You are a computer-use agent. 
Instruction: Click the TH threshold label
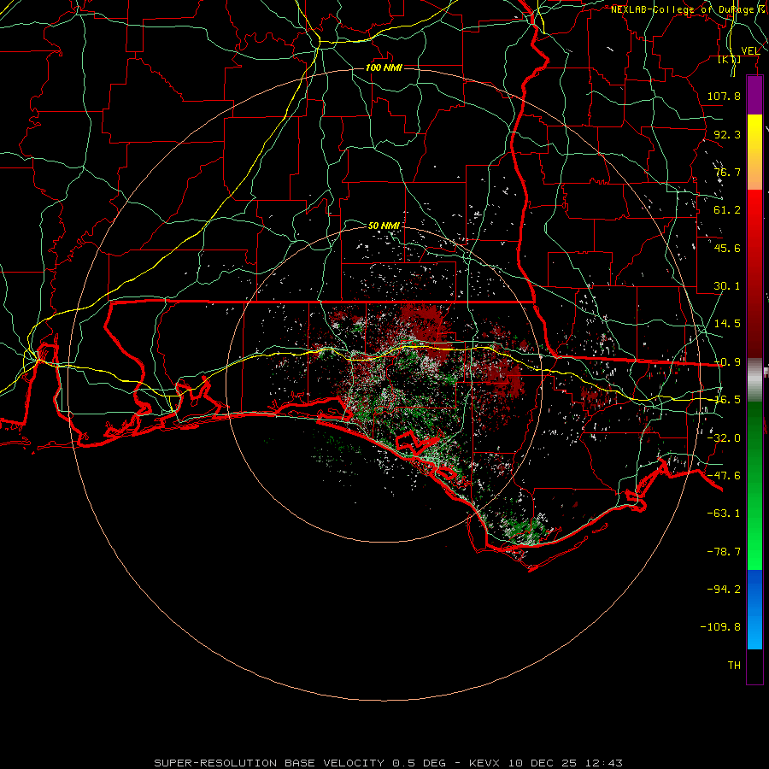pyautogui.click(x=734, y=666)
